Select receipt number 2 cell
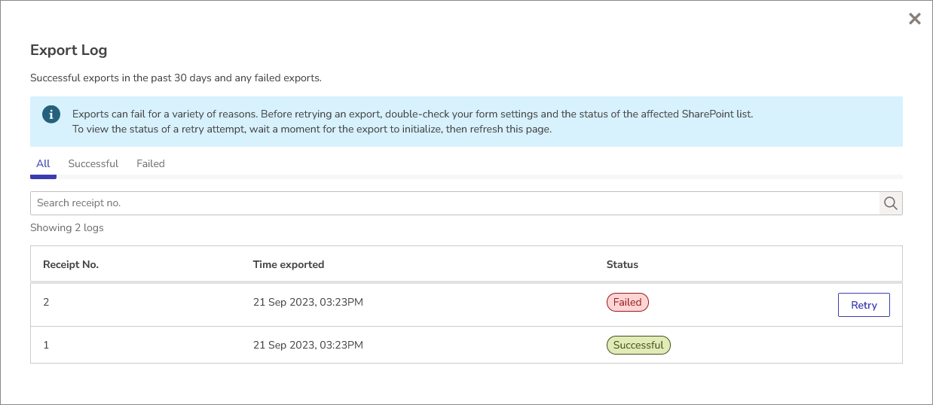 [x=46, y=302]
